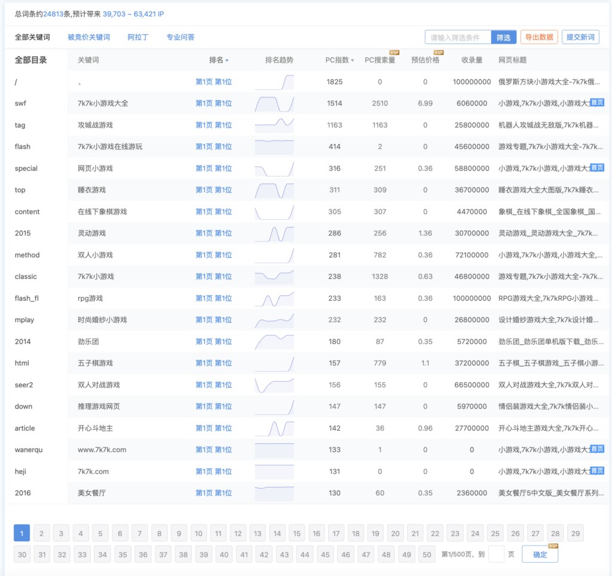
Task: Focus the 请输入筛选条件 filter input
Action: (458, 38)
